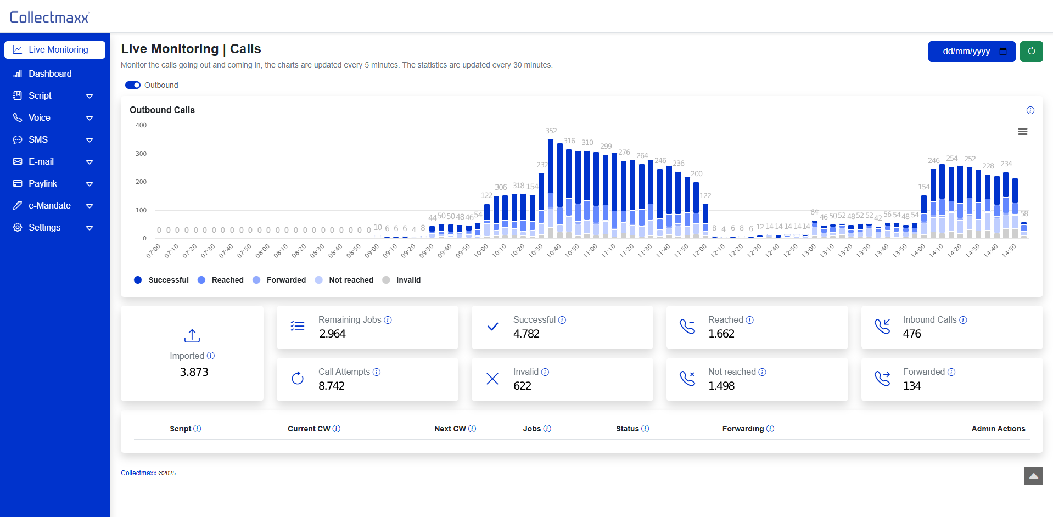Screen dimensions: 1053x517
Task: Click the info icon next to Forwarding column
Action: [770, 429]
